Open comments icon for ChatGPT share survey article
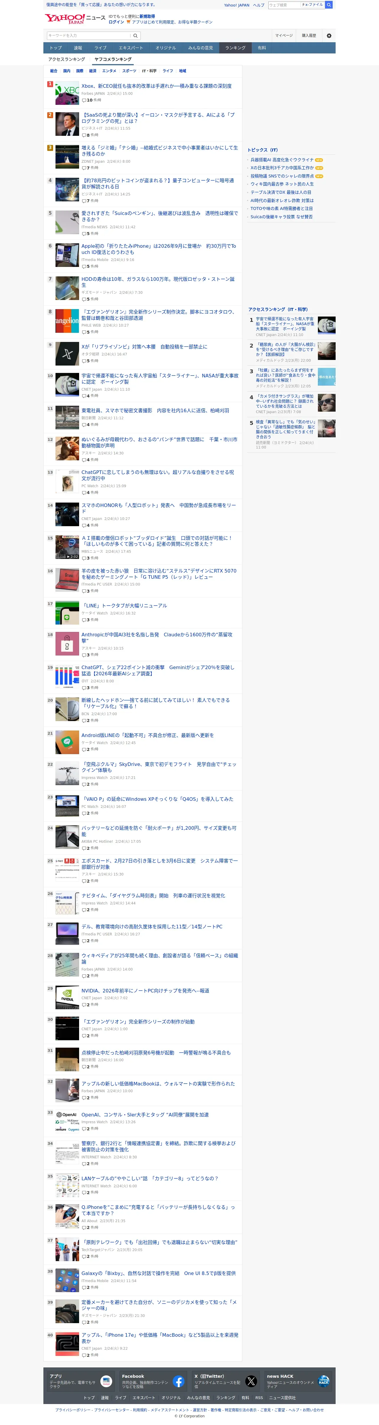 84,688
